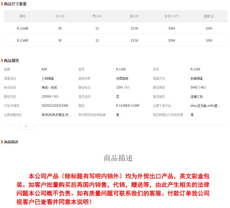Click the RAF brand value
Screen dimensions: 230x208
click(44, 69)
